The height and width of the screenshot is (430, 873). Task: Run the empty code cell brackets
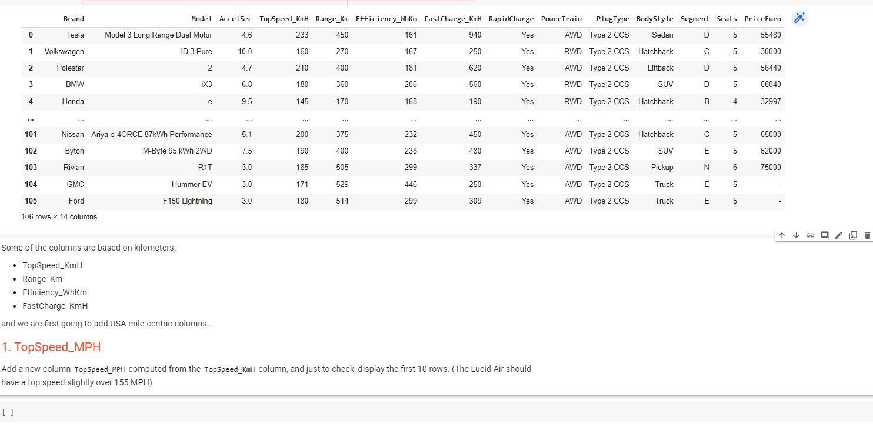click(8, 412)
